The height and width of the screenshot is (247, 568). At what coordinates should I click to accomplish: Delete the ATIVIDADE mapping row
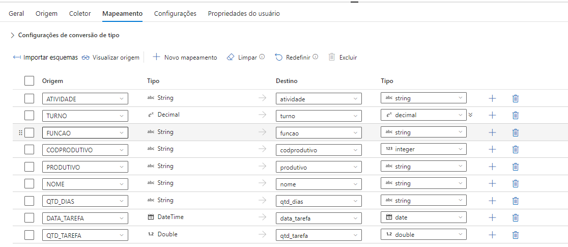point(516,98)
